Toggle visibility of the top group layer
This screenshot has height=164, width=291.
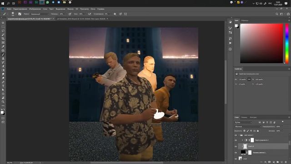coord(236,135)
